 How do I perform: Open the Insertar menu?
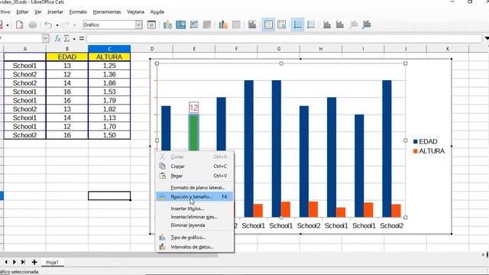pos(55,12)
